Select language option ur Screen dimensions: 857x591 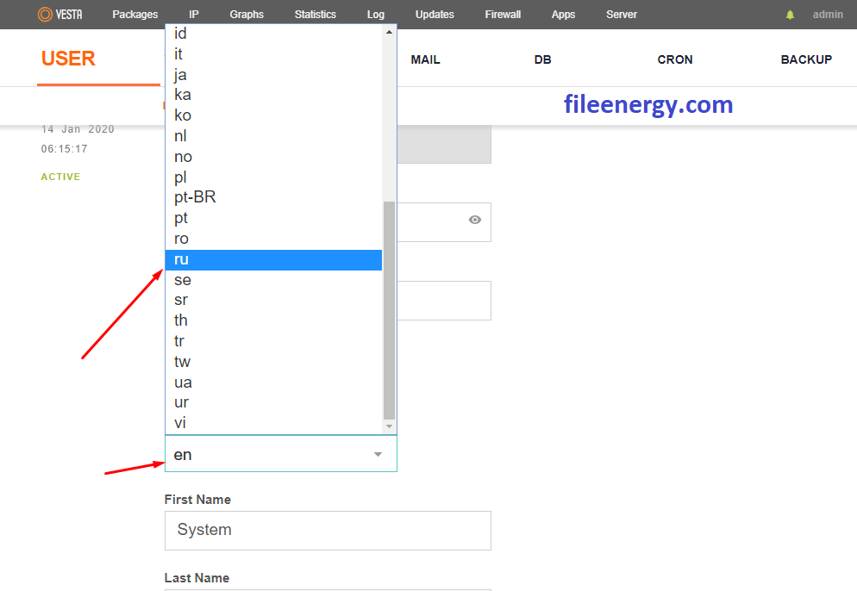point(273,402)
